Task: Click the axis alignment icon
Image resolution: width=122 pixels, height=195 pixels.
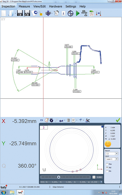Action: tap(87, 120)
